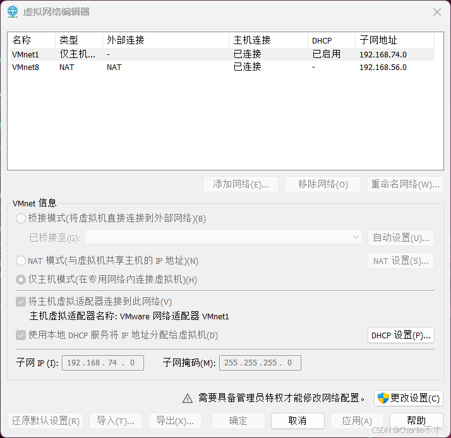Click the Virtual Network Editor globe icon
The height and width of the screenshot is (438, 451).
(x=13, y=12)
